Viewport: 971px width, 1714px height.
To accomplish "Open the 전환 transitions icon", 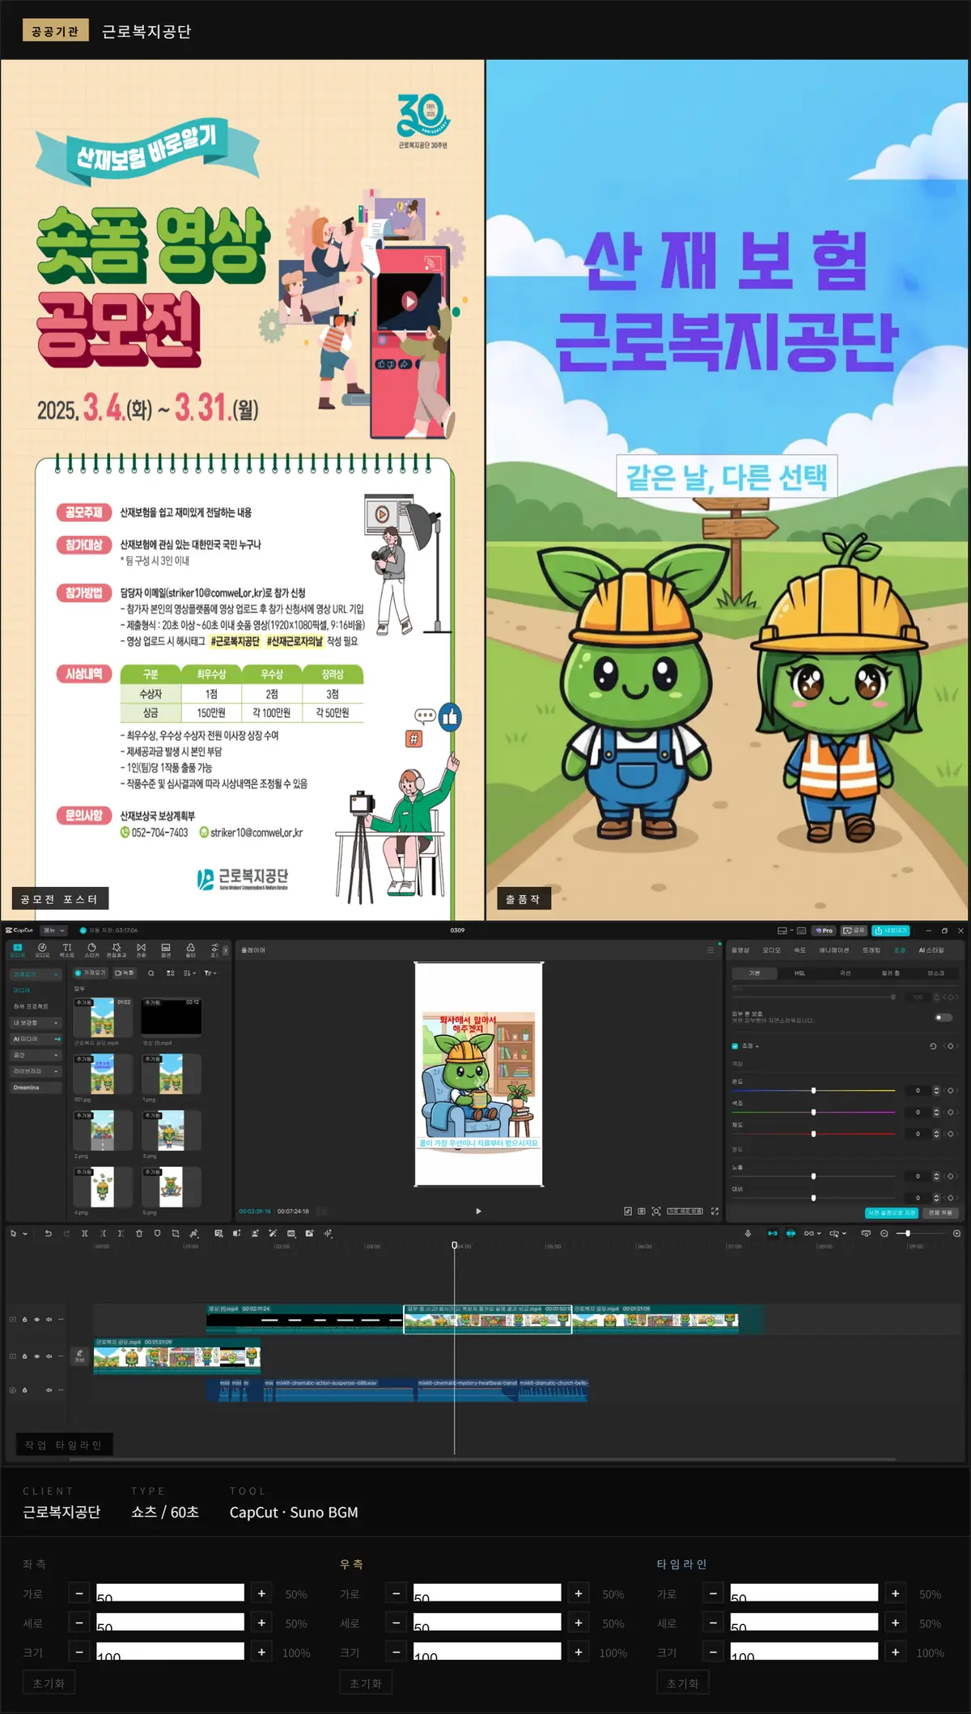I will 141,949.
